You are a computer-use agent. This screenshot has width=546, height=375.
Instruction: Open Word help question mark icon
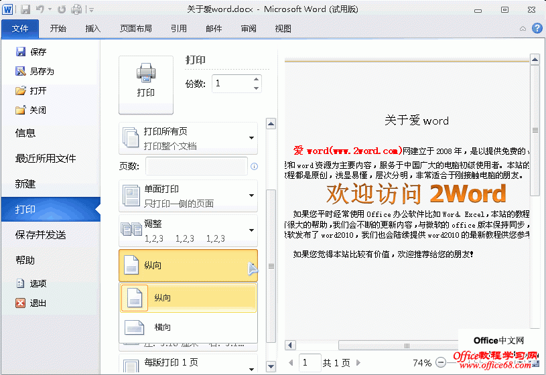[537, 28]
